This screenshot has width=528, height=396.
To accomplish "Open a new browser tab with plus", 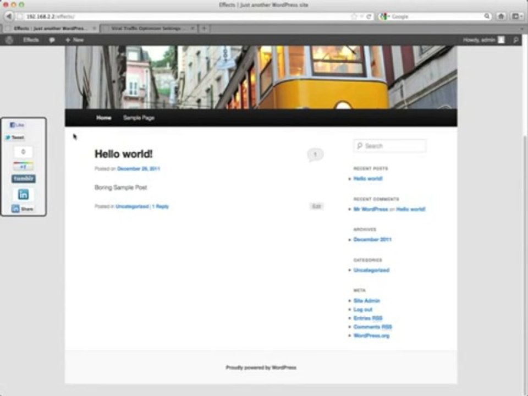I will (x=204, y=29).
